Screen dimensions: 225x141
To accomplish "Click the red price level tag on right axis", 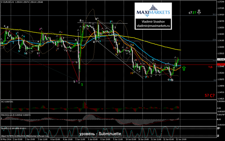I will 220,64.
